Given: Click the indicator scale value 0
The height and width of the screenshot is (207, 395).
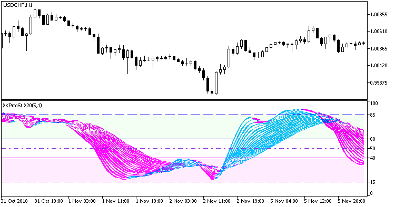Looking at the screenshot, I should click(371, 193).
